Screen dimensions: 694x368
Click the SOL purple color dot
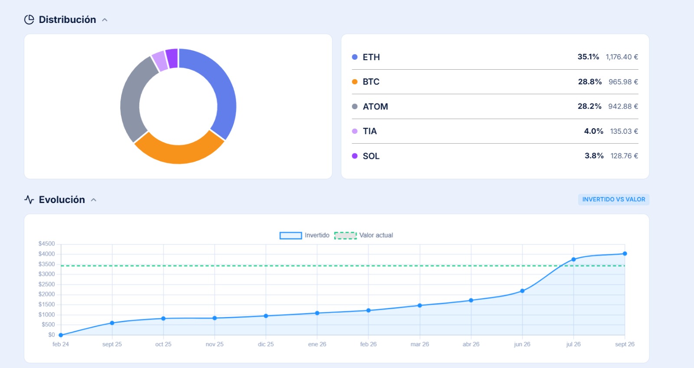tap(355, 156)
